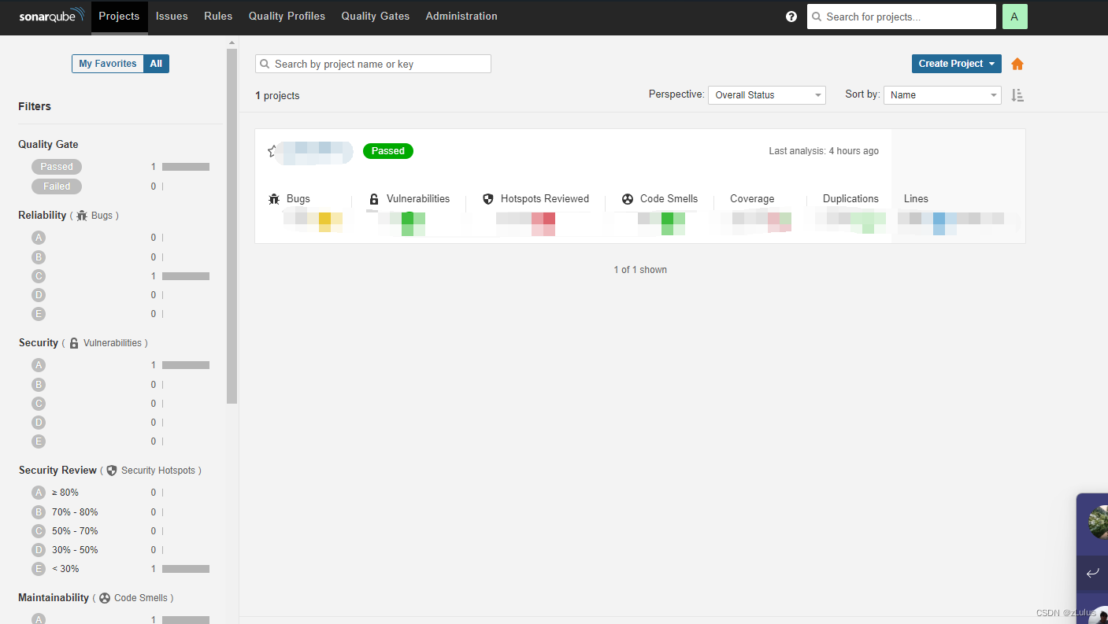
Task: Open the help question mark icon
Action: point(791,17)
